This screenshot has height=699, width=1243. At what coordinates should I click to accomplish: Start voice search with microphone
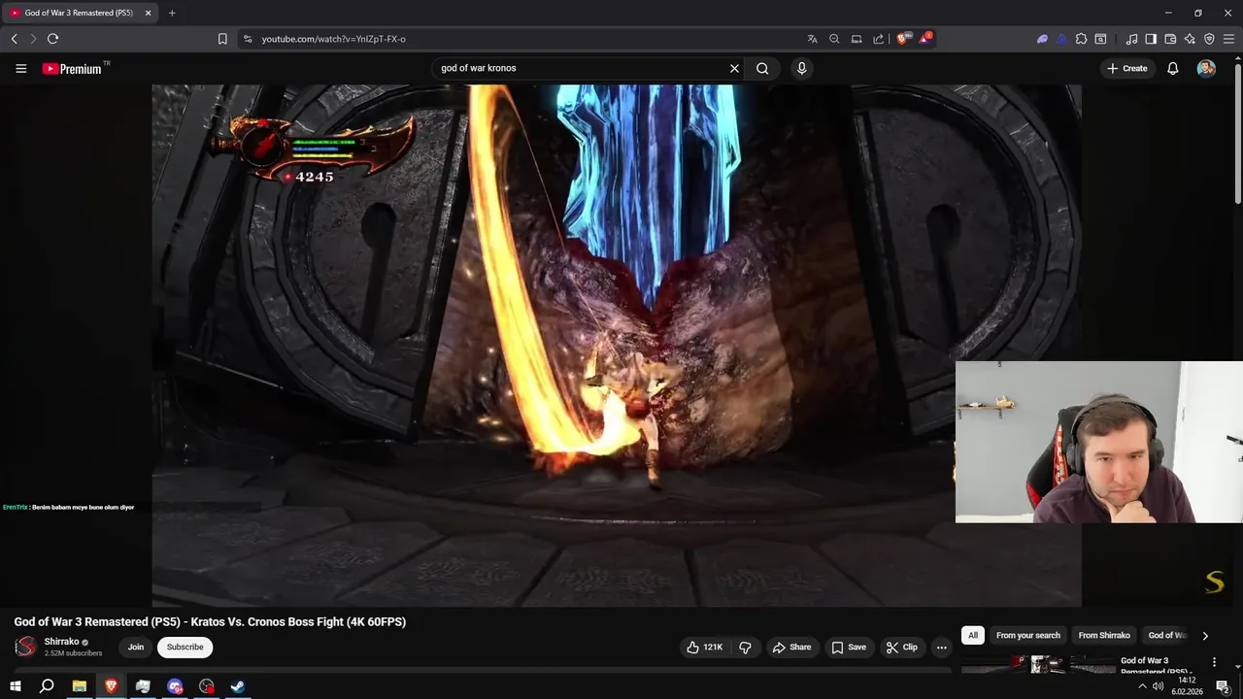pyautogui.click(x=801, y=68)
